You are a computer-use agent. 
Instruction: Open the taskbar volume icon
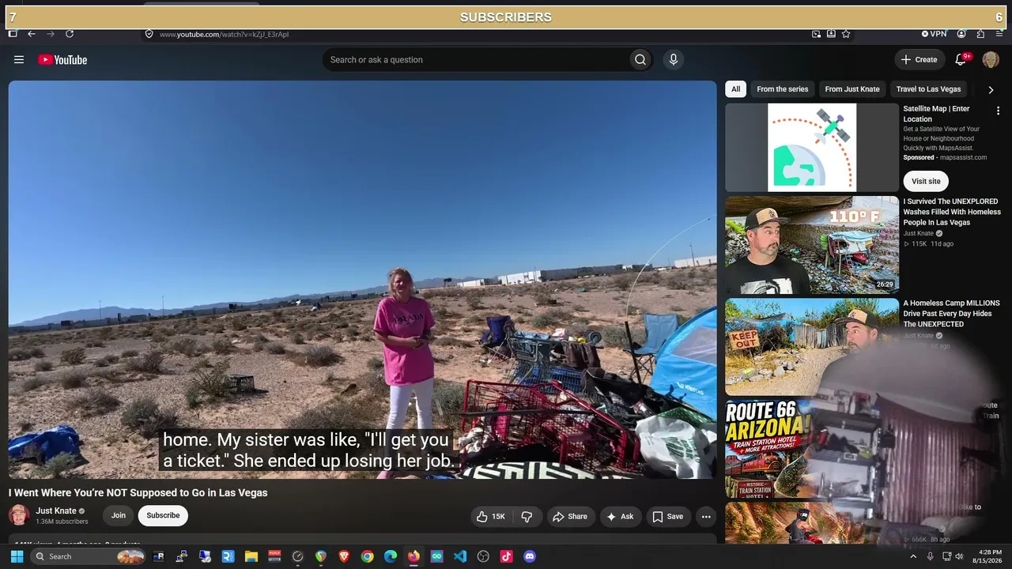[x=960, y=556]
